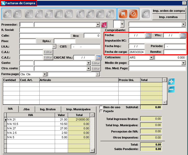Screen dimensions: 188x155
Task: Click Imp. remitos button
Action: tap(169, 17)
